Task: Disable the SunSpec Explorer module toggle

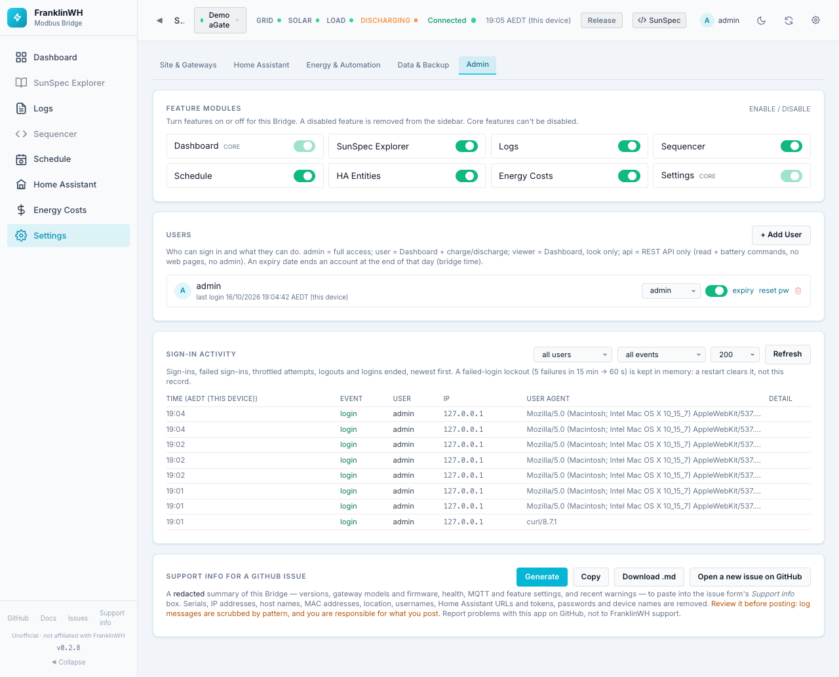Action: [x=467, y=146]
